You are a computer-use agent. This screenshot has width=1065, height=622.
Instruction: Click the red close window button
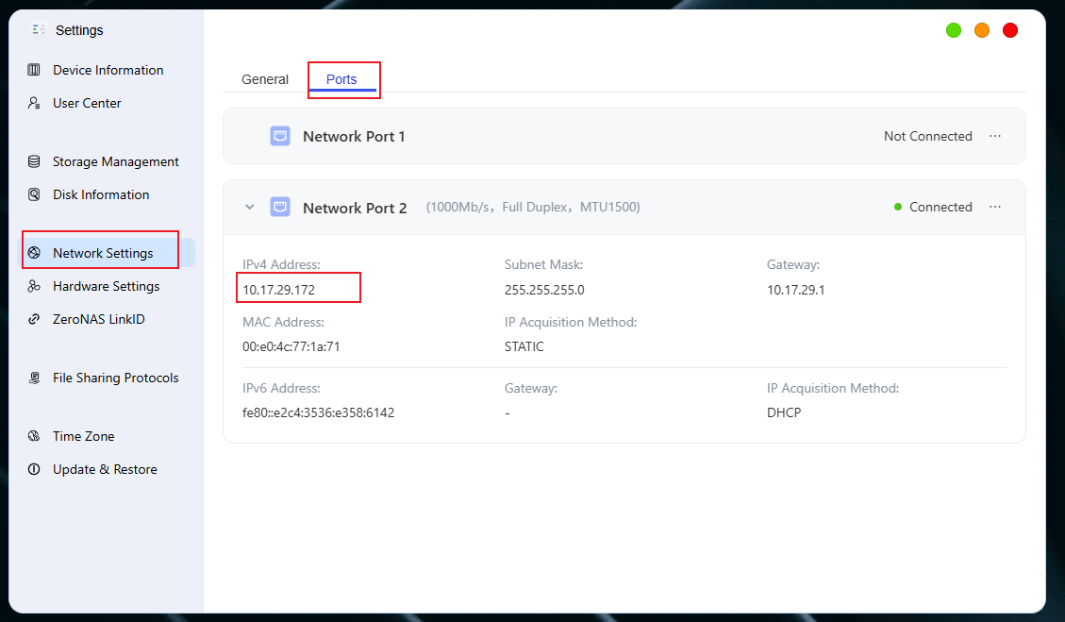1010,30
